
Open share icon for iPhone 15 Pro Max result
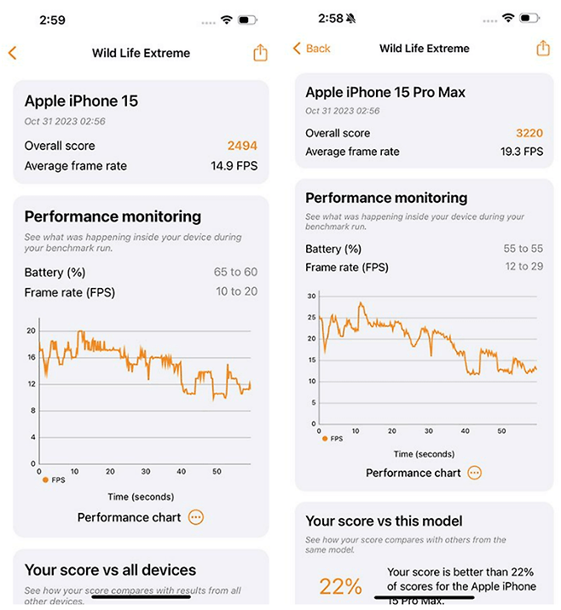[x=543, y=49]
